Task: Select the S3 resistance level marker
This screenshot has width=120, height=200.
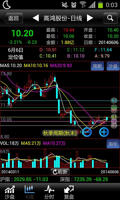Action: (114, 100)
